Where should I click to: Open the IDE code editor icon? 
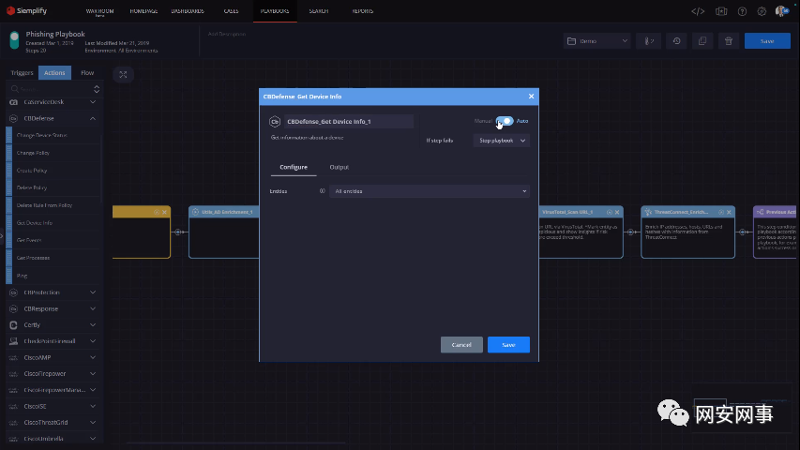698,11
